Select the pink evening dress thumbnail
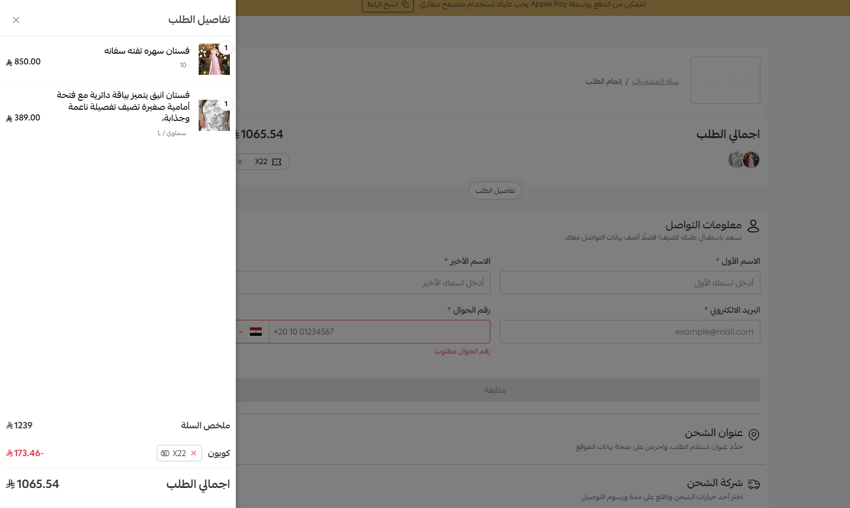 [x=214, y=59]
